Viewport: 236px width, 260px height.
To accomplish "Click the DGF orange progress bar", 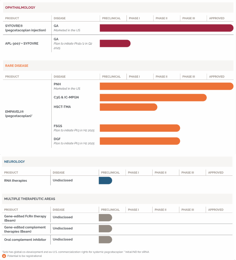I will pos(140,141).
